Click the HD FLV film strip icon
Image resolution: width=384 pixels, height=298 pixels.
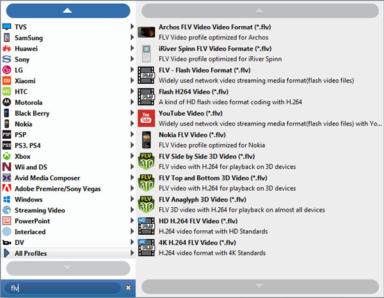[x=146, y=226]
